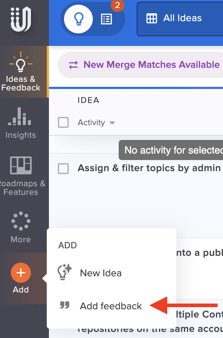This screenshot has width=223, height=338.
Task: Open the More dotted circle menu
Action: click(21, 227)
